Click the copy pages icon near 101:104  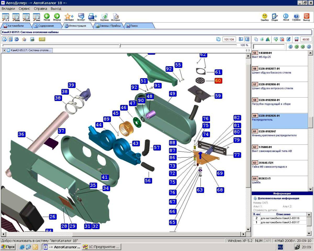[x=218, y=39]
